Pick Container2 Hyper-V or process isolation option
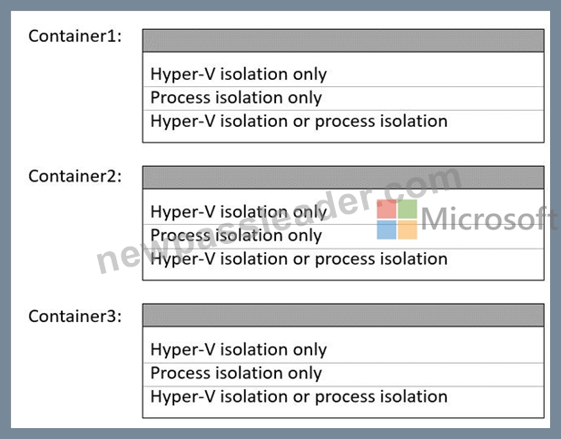This screenshot has height=439, width=561. [343, 259]
